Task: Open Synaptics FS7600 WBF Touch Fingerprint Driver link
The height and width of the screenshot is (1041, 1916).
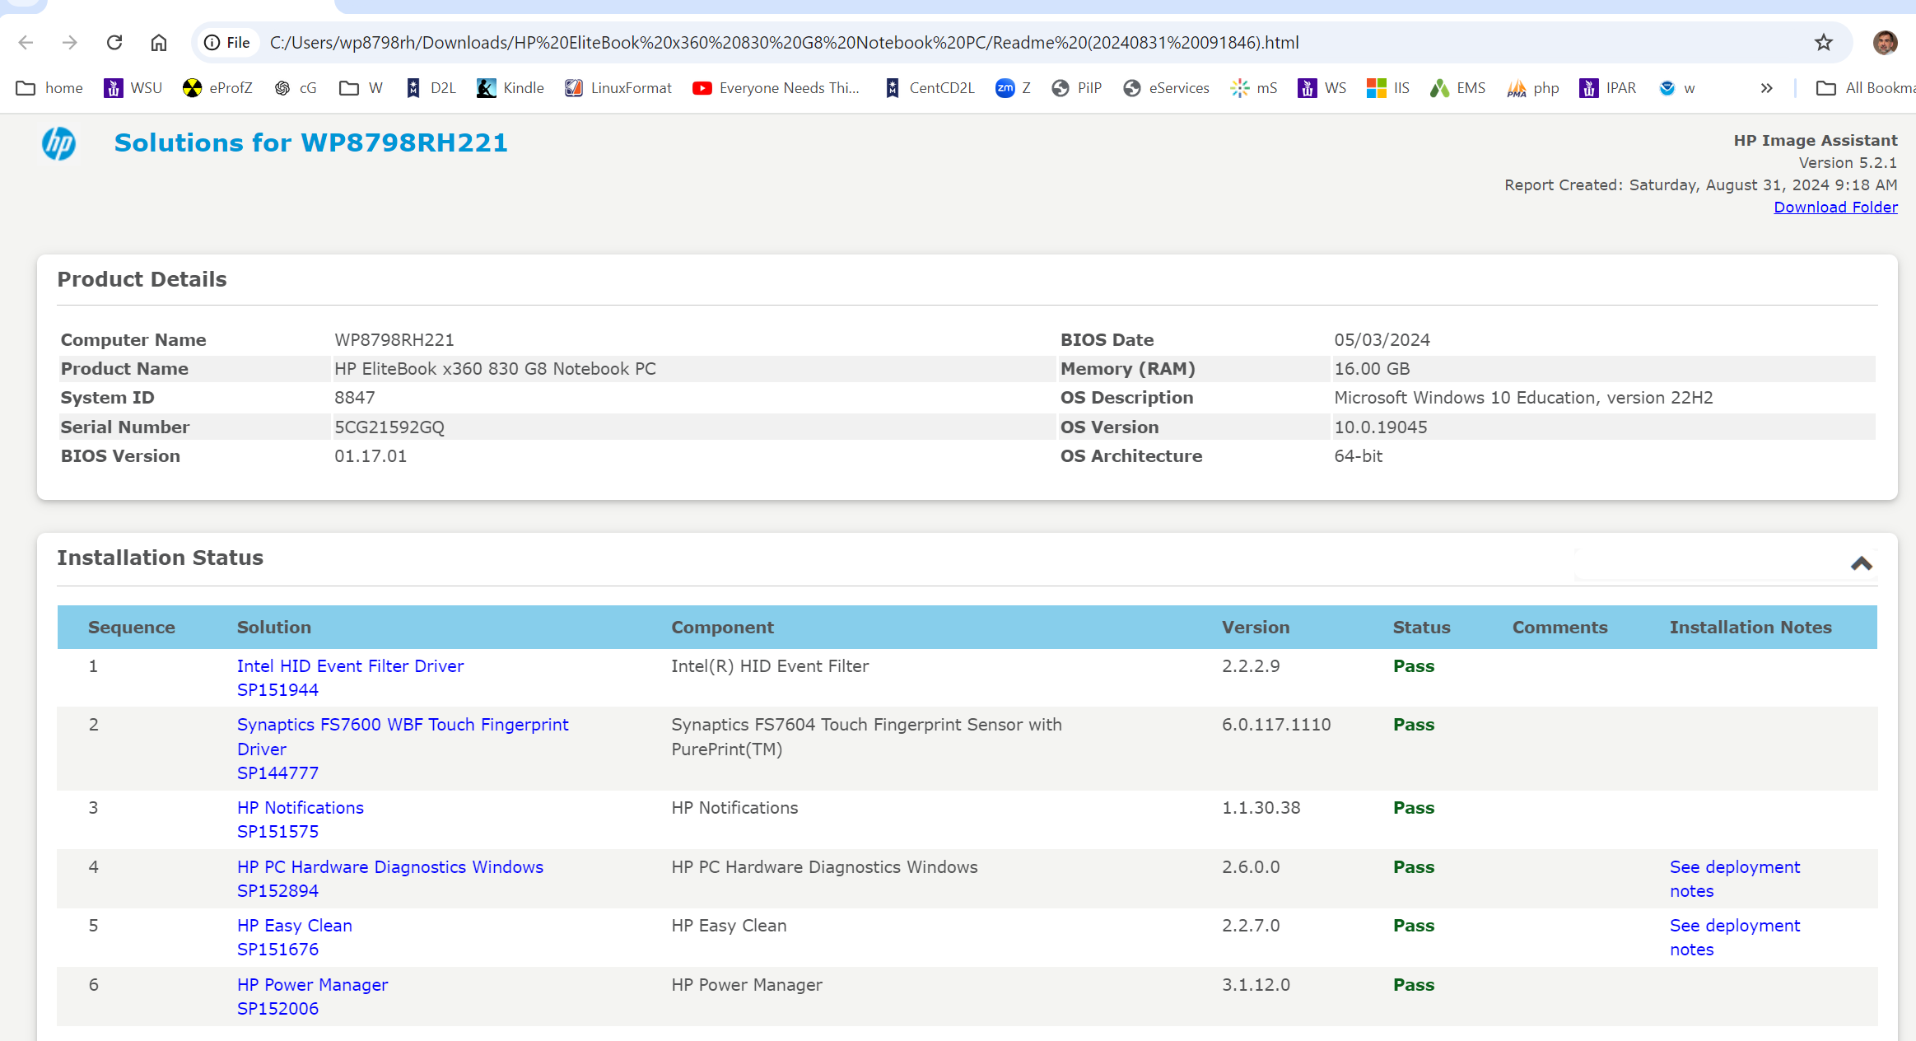Action: tap(403, 736)
